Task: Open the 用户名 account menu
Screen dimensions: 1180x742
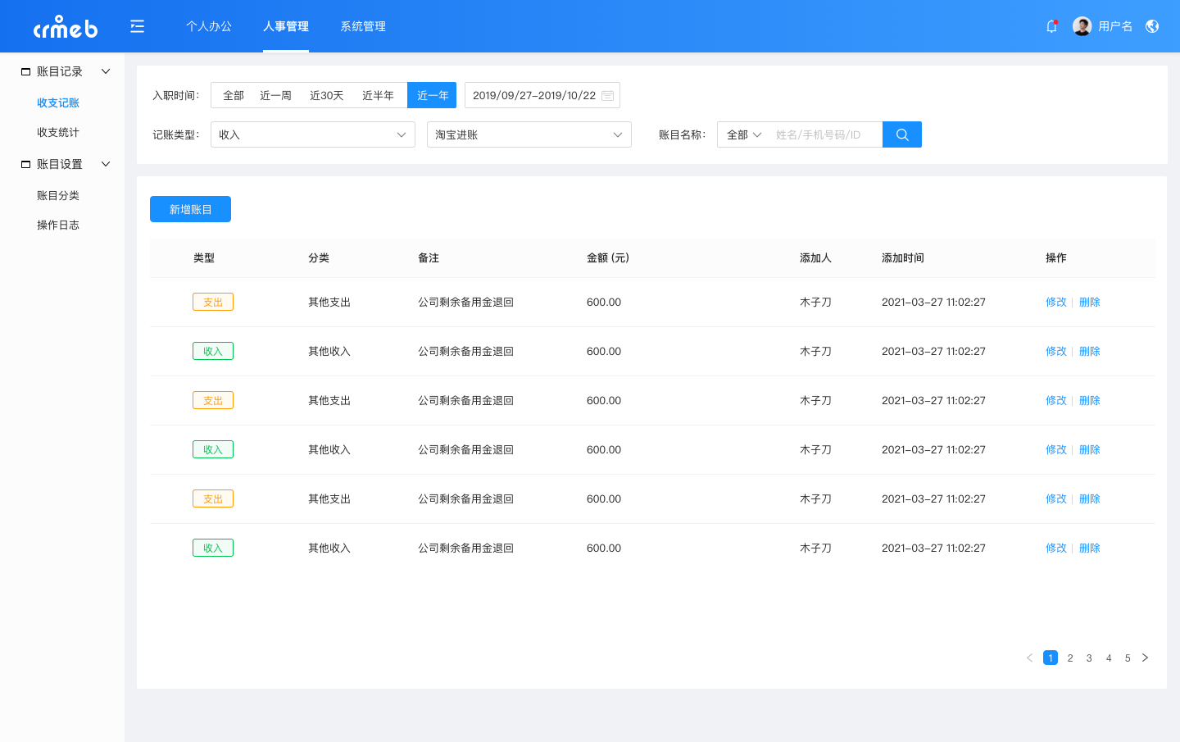Action: click(x=1115, y=26)
